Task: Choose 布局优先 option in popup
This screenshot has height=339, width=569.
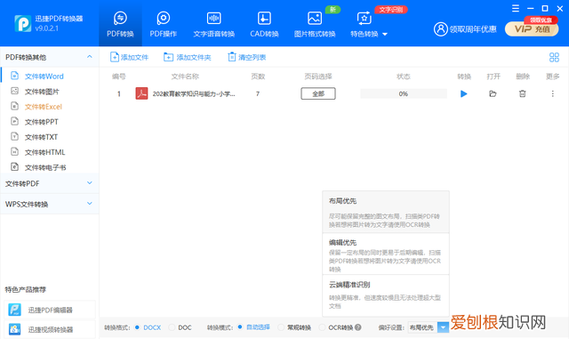Action: pos(386,212)
